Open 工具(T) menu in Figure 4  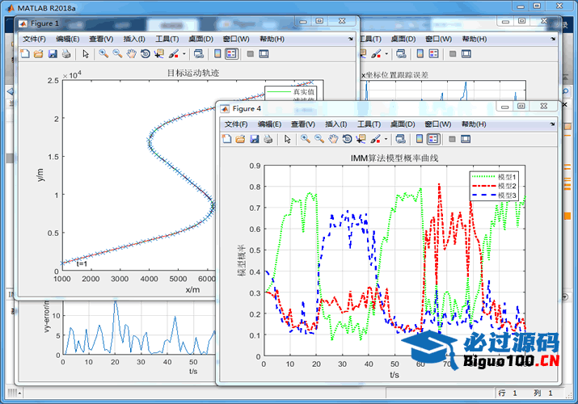click(x=369, y=124)
